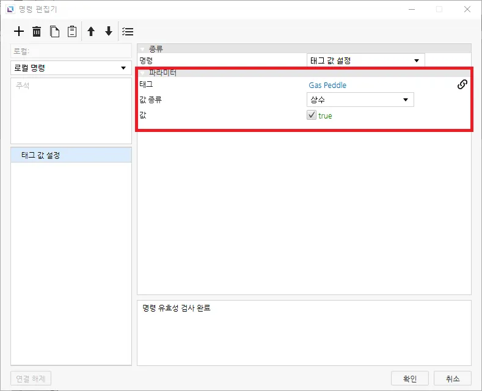Open the 태그 값 설정 command dropdown
Screen dimensions: 482x391
365,60
